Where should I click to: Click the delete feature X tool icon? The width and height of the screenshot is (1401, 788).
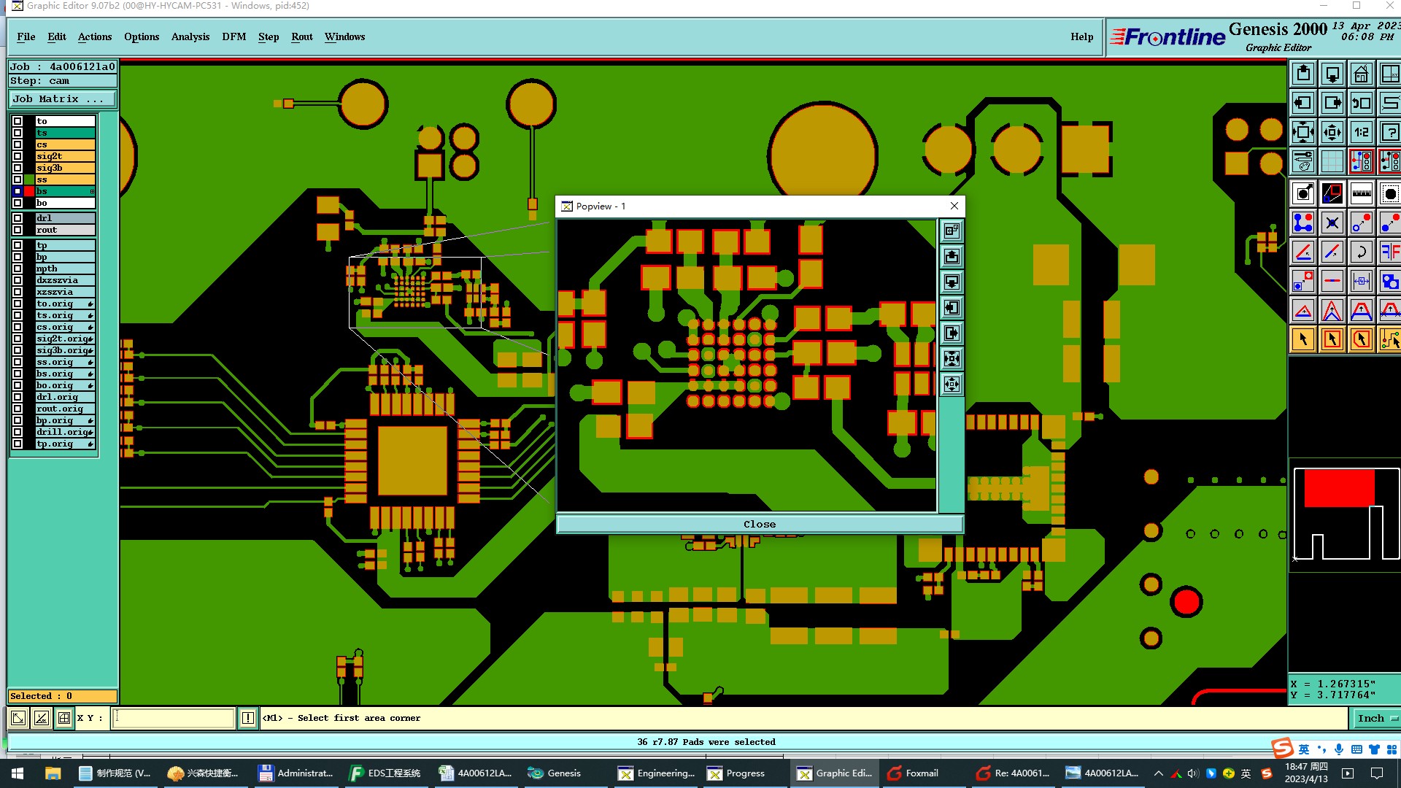click(x=1332, y=223)
